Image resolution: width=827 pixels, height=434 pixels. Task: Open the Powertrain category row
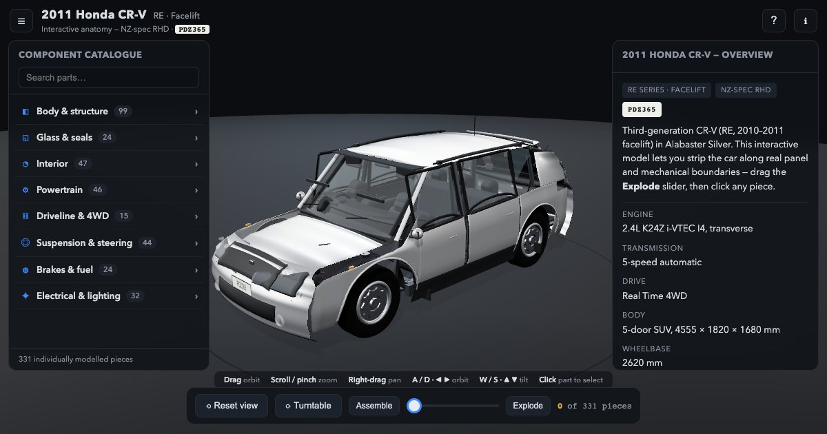tap(109, 190)
